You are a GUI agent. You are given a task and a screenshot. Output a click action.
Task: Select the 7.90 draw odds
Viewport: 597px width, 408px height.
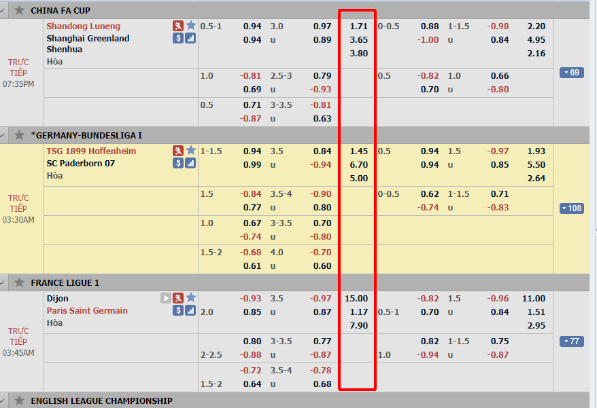[x=358, y=326]
